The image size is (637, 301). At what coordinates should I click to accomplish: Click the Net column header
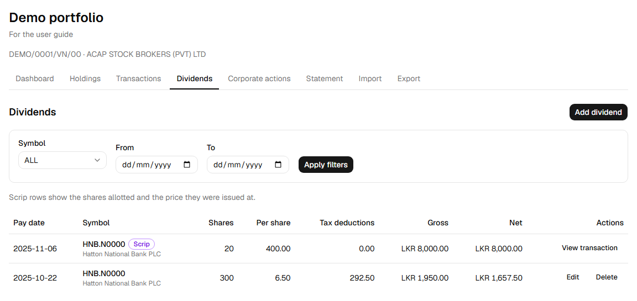[515, 223]
